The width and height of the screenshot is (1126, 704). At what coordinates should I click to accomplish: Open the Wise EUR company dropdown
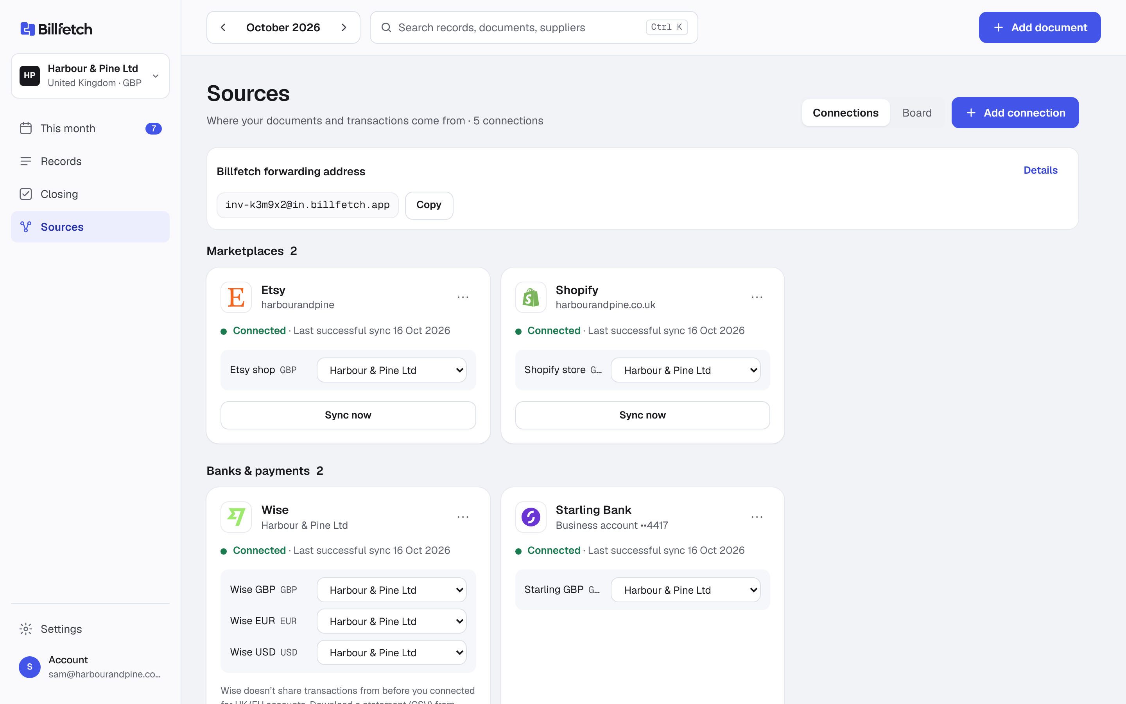point(392,621)
